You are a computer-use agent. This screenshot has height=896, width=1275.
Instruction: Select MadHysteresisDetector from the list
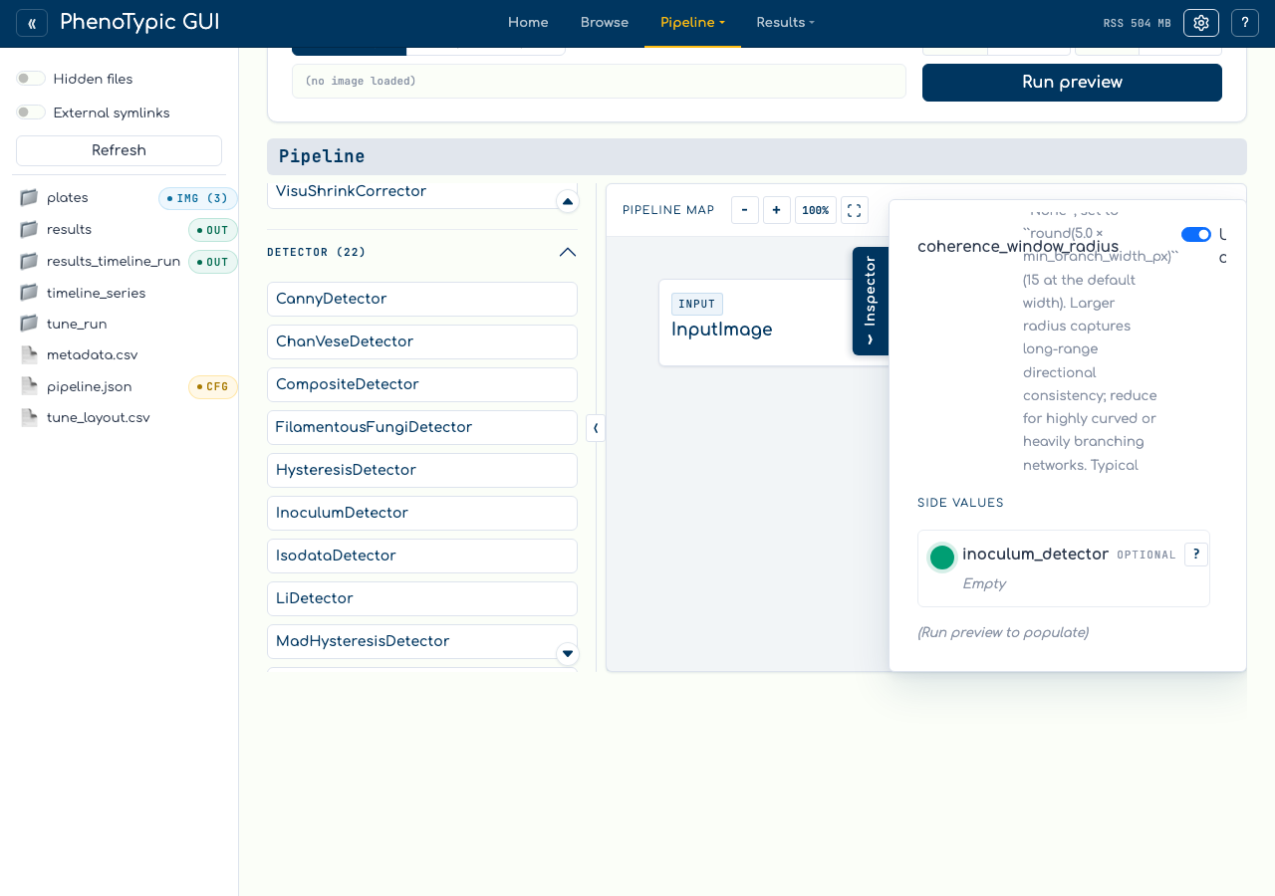(x=422, y=641)
